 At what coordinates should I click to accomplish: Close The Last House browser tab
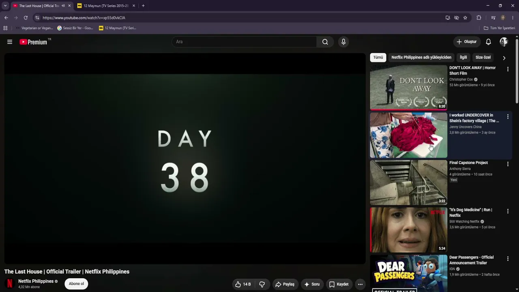(x=69, y=6)
